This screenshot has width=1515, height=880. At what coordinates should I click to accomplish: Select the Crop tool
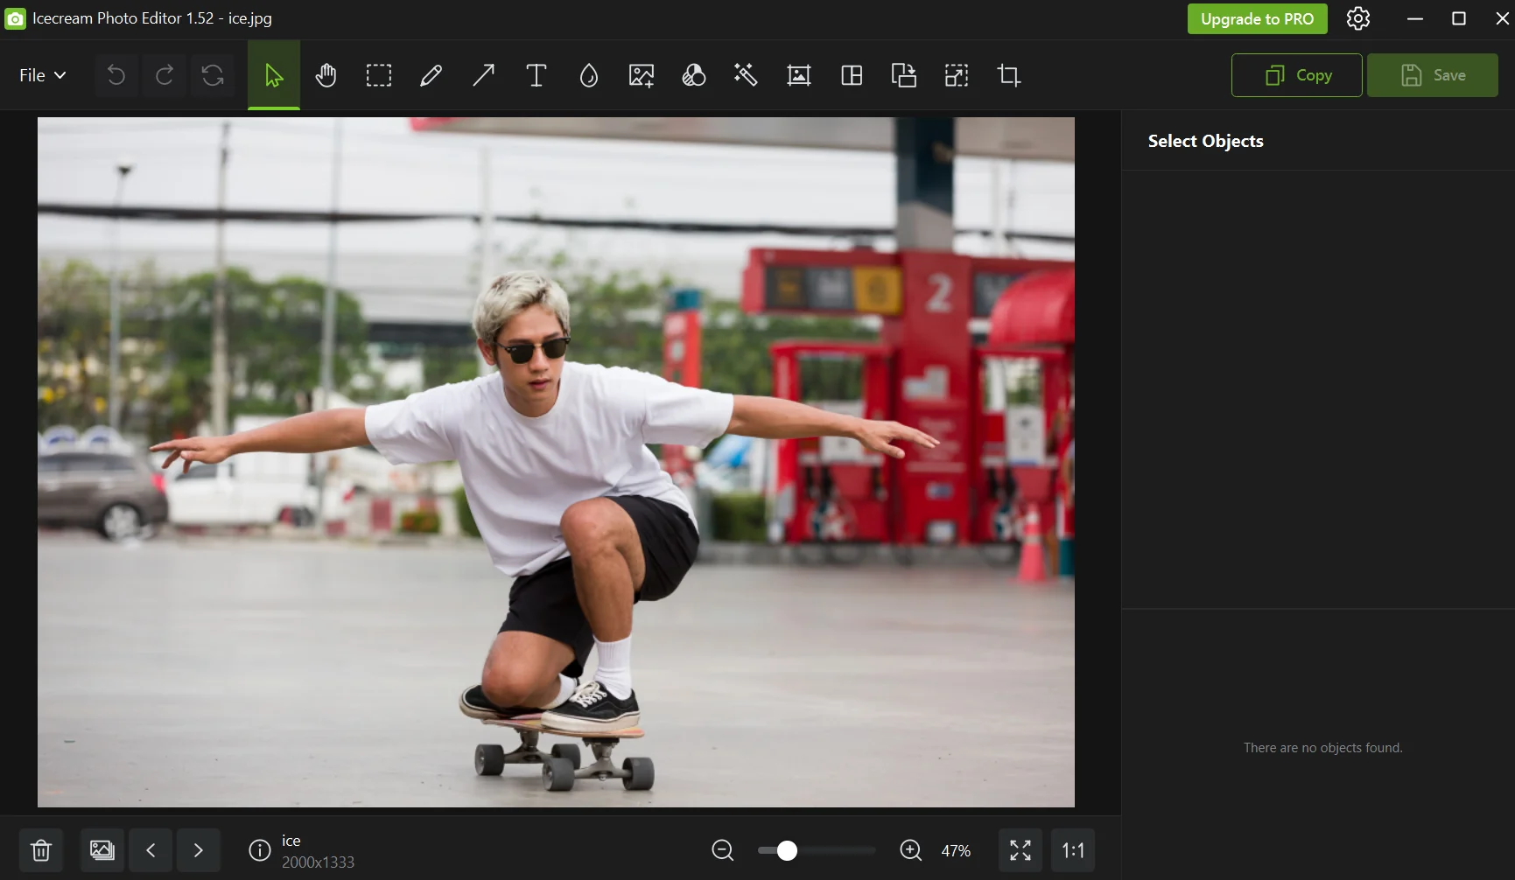pos(1008,76)
